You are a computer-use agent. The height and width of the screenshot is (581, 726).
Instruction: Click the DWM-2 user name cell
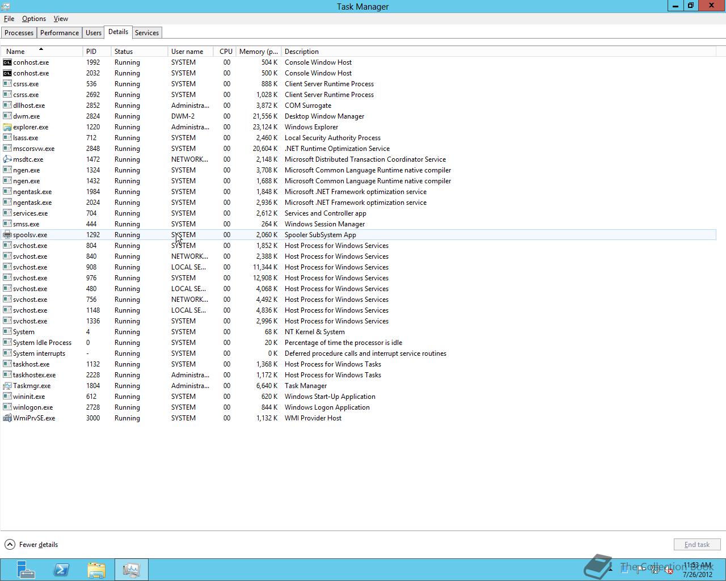pos(183,116)
